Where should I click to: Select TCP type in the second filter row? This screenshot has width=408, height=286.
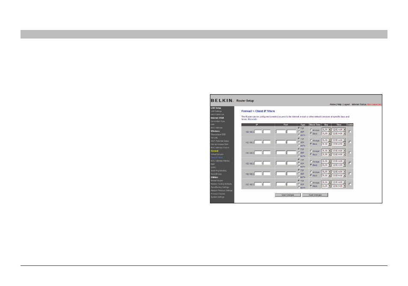click(x=299, y=139)
